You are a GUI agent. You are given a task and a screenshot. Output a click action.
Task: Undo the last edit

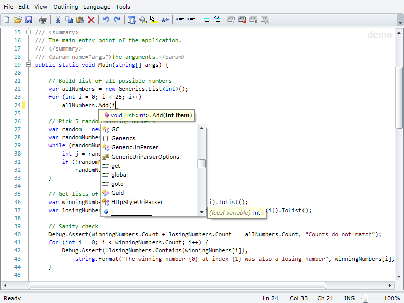[106, 20]
